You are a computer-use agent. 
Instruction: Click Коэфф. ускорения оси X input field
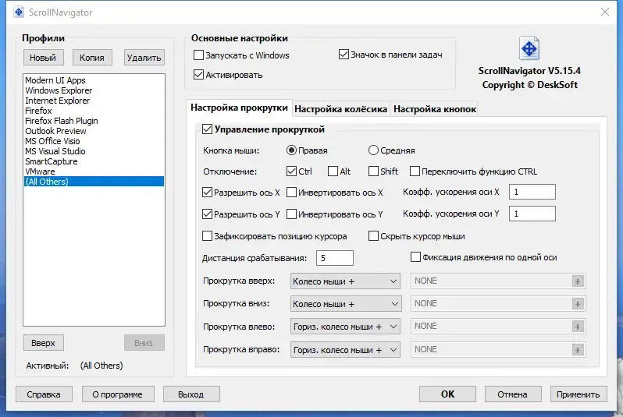tap(532, 192)
